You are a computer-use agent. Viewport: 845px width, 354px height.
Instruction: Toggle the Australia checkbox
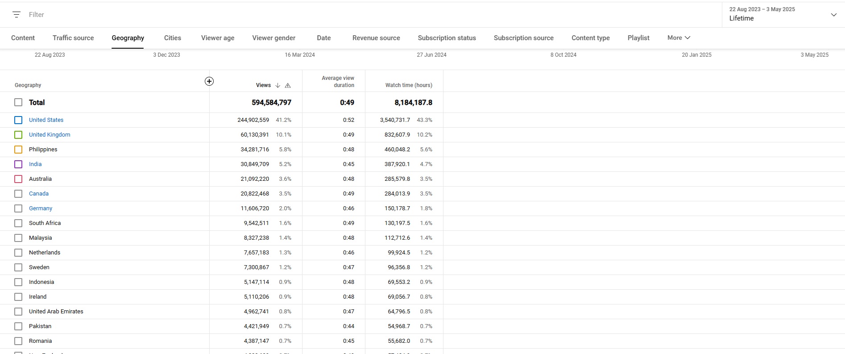point(18,179)
